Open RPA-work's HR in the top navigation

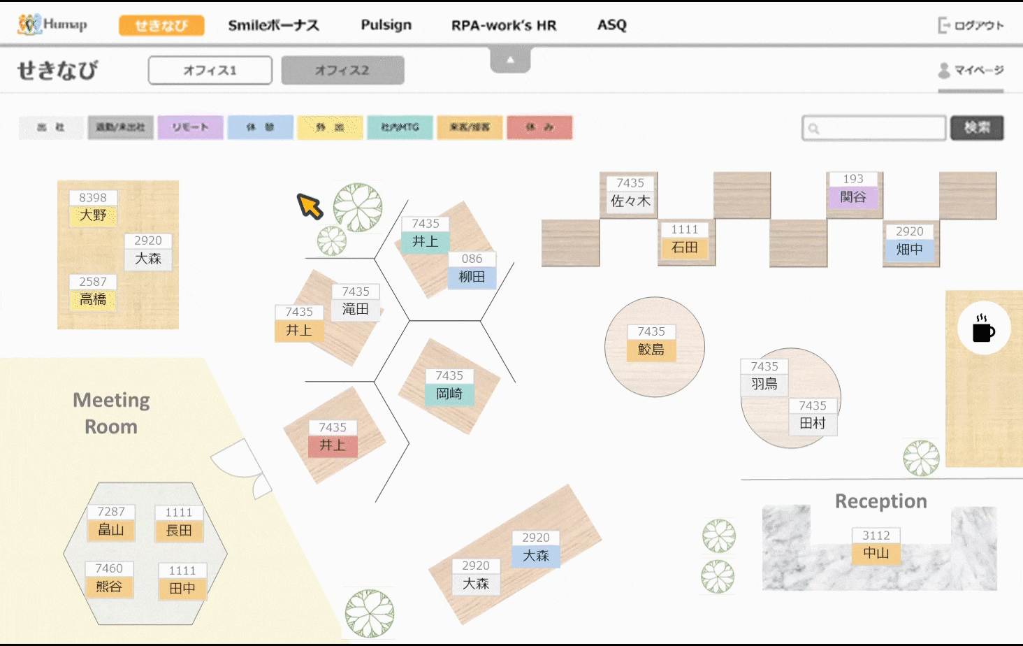coord(504,25)
